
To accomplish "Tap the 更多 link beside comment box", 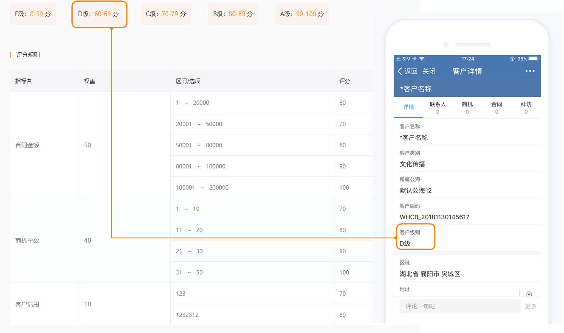I will pyautogui.click(x=531, y=306).
